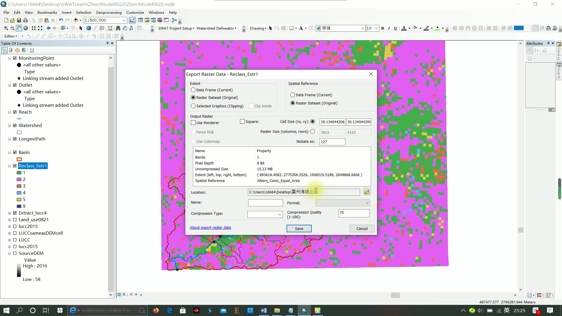Image resolution: width=562 pixels, height=316 pixels.
Task: Activate the Pan hand tool
Action: [x=19, y=28]
